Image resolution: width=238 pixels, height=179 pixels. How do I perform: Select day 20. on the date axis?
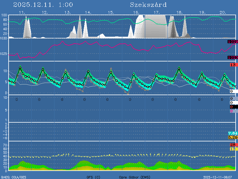tap(223, 13)
